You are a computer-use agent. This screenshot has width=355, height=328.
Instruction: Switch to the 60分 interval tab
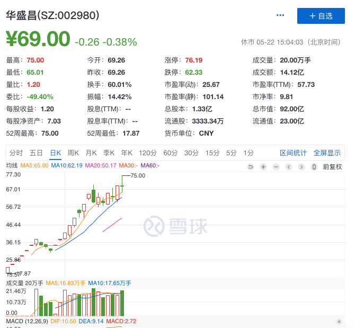click(171, 153)
